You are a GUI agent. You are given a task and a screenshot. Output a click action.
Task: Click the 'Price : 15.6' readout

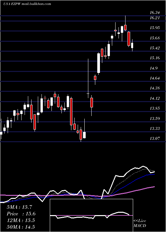pos(21,214)
